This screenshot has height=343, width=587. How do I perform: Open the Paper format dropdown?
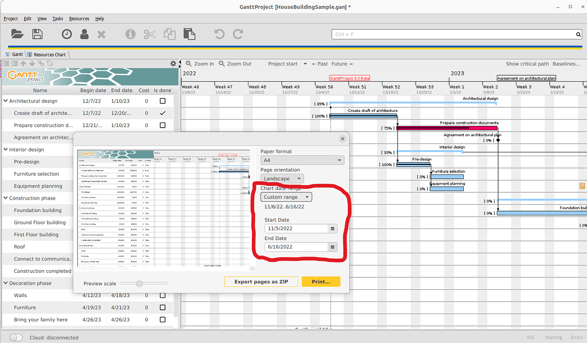pos(302,160)
